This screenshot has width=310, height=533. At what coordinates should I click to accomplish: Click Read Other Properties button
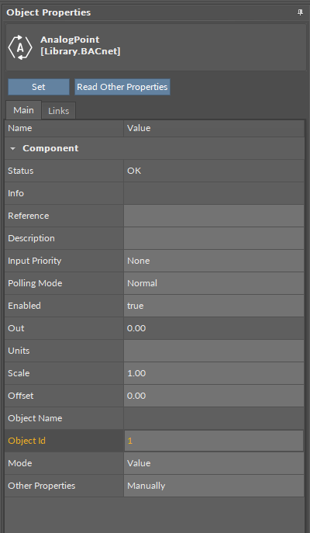(122, 87)
